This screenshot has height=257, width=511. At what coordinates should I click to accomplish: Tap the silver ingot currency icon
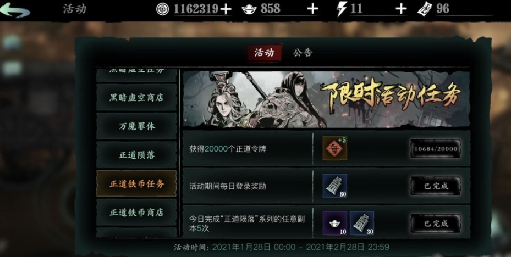[249, 9]
